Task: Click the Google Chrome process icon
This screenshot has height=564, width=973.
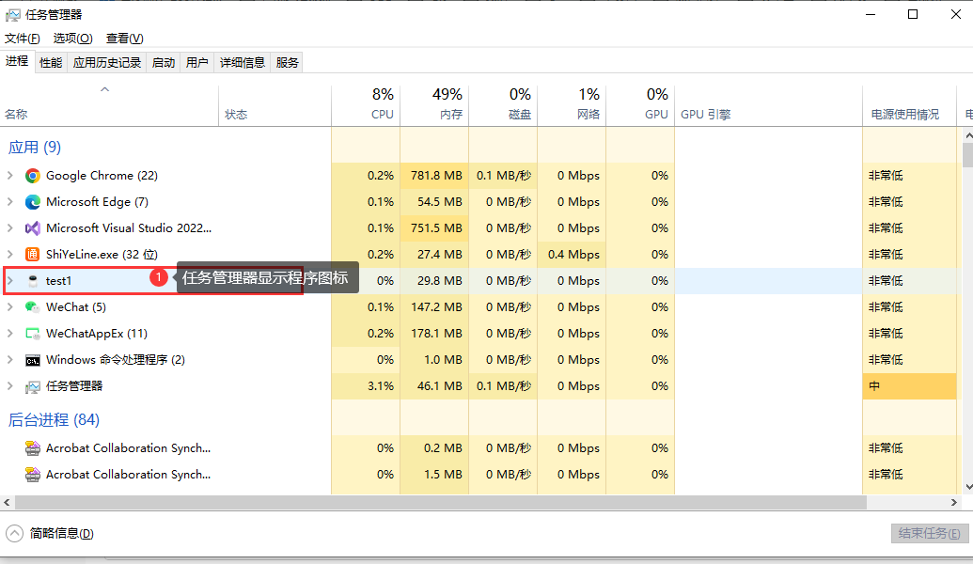Action: 33,176
